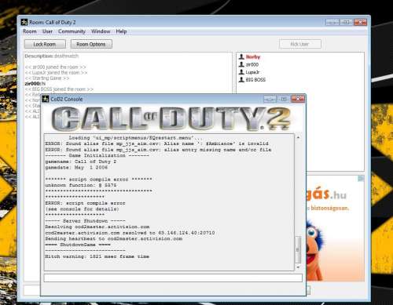The image size is (393, 305).
Task: Click the star icon in Room title bar
Action: tap(24, 22)
